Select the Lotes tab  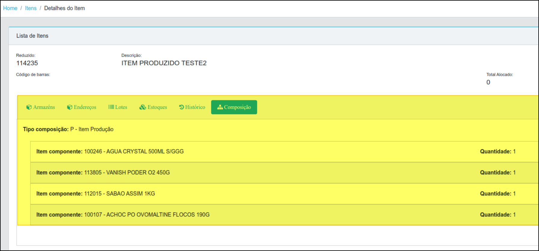[118, 107]
